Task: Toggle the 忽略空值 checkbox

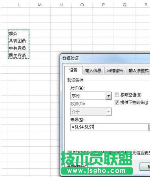Action: tap(117, 95)
